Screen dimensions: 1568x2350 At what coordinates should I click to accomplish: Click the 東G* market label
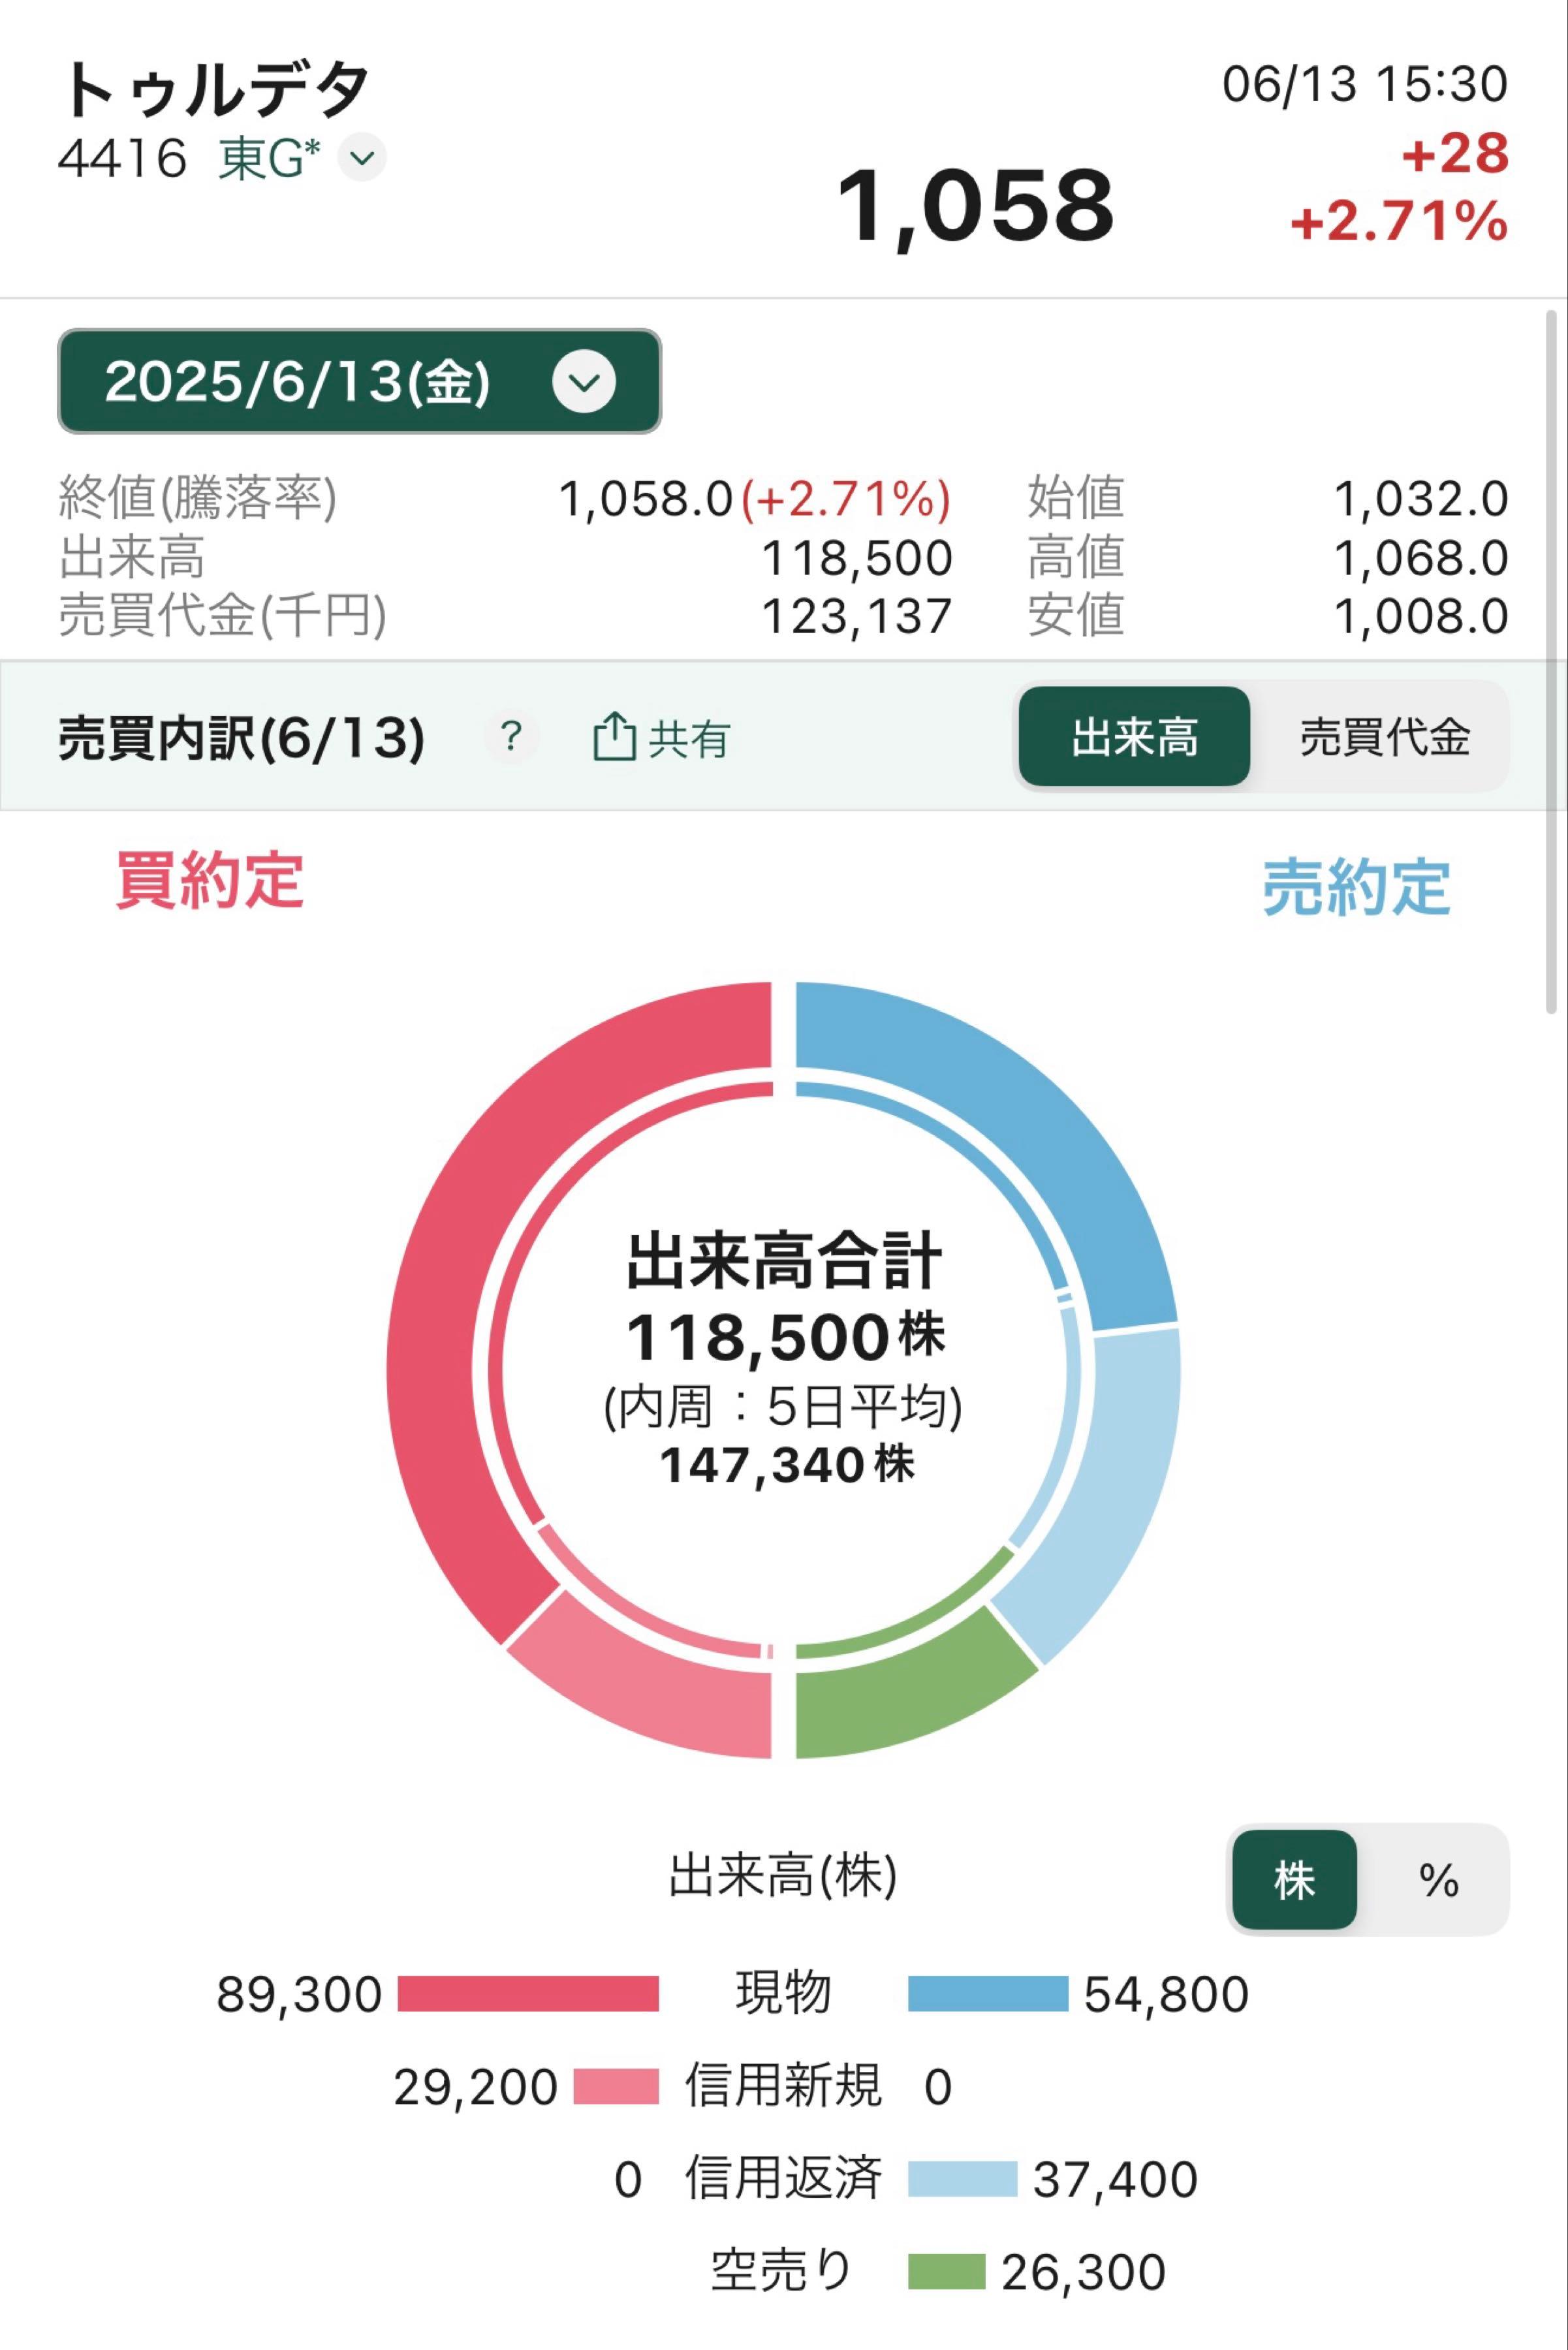(269, 158)
